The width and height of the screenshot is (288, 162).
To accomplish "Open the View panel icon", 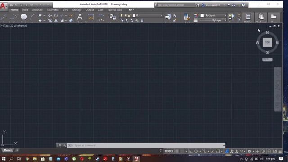I will click(274, 17).
